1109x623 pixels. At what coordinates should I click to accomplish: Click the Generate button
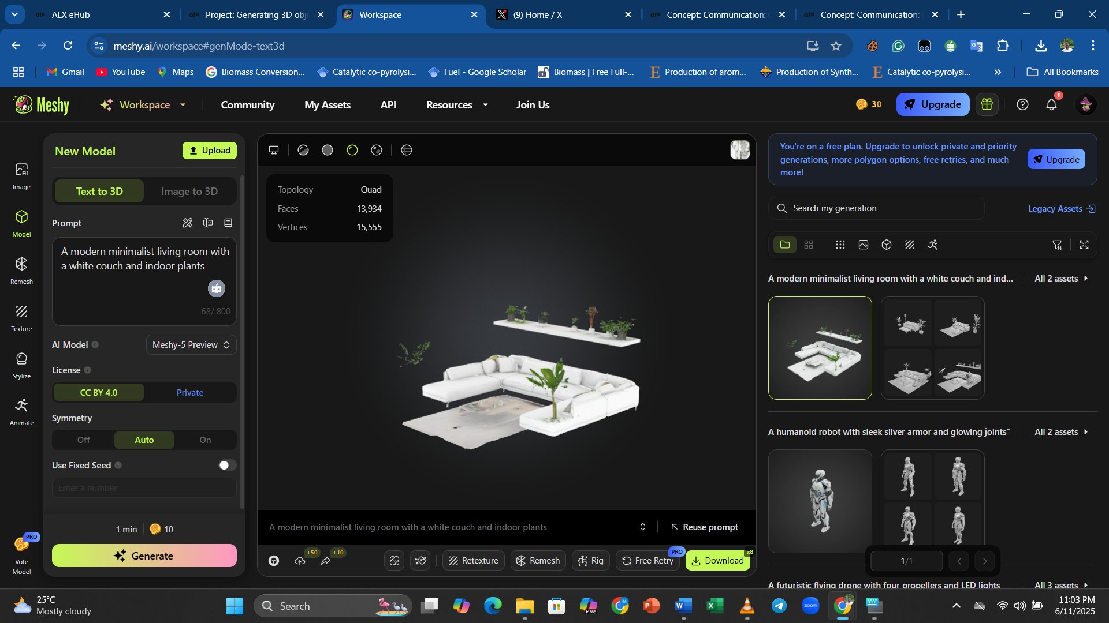pyautogui.click(x=144, y=556)
